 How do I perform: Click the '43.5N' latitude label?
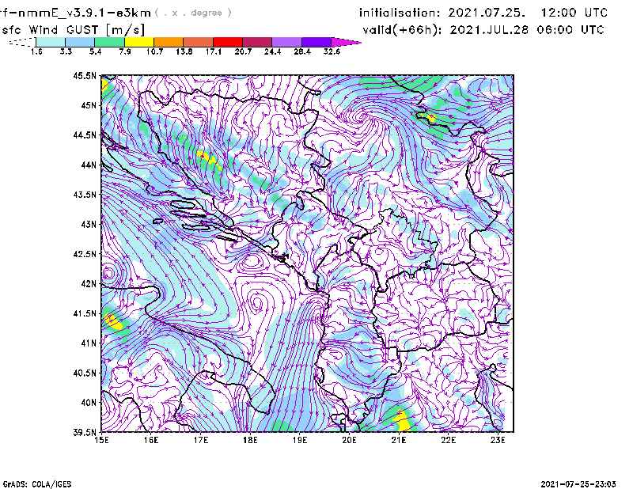pyautogui.click(x=85, y=195)
